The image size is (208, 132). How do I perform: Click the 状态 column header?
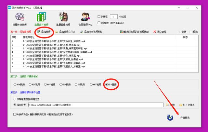click(x=185, y=37)
